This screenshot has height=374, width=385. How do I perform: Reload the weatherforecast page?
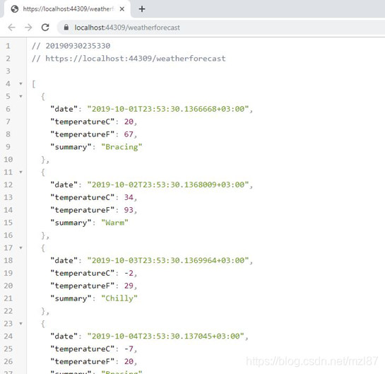pos(45,28)
